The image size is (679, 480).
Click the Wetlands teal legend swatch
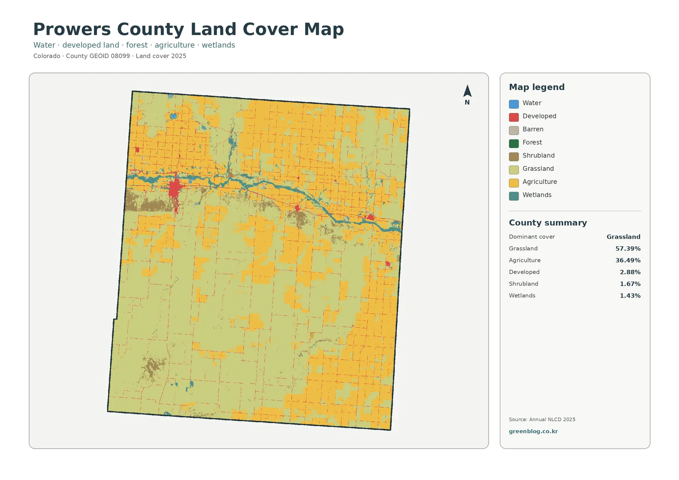tap(514, 196)
